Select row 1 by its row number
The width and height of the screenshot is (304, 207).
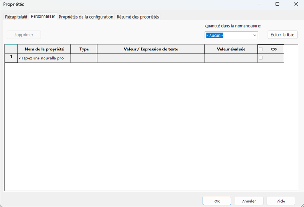pos(11,58)
